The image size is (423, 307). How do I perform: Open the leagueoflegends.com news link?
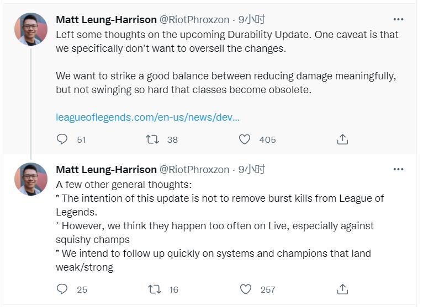(147, 117)
